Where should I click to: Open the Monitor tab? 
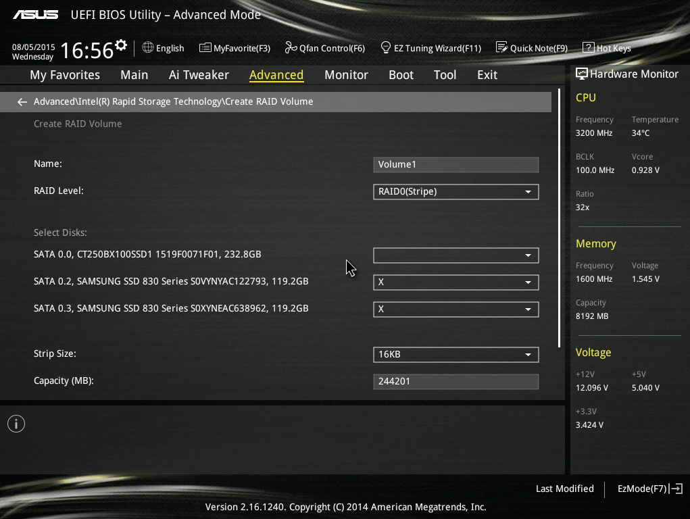point(346,75)
